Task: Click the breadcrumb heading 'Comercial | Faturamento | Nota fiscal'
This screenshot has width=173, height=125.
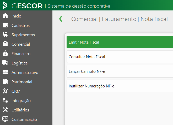Action: [120, 19]
